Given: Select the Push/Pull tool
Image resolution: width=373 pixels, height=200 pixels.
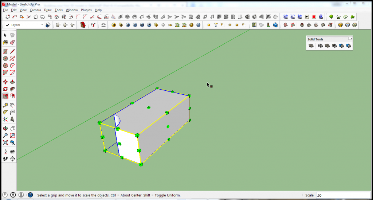Looking at the screenshot, I should click(x=12, y=82).
